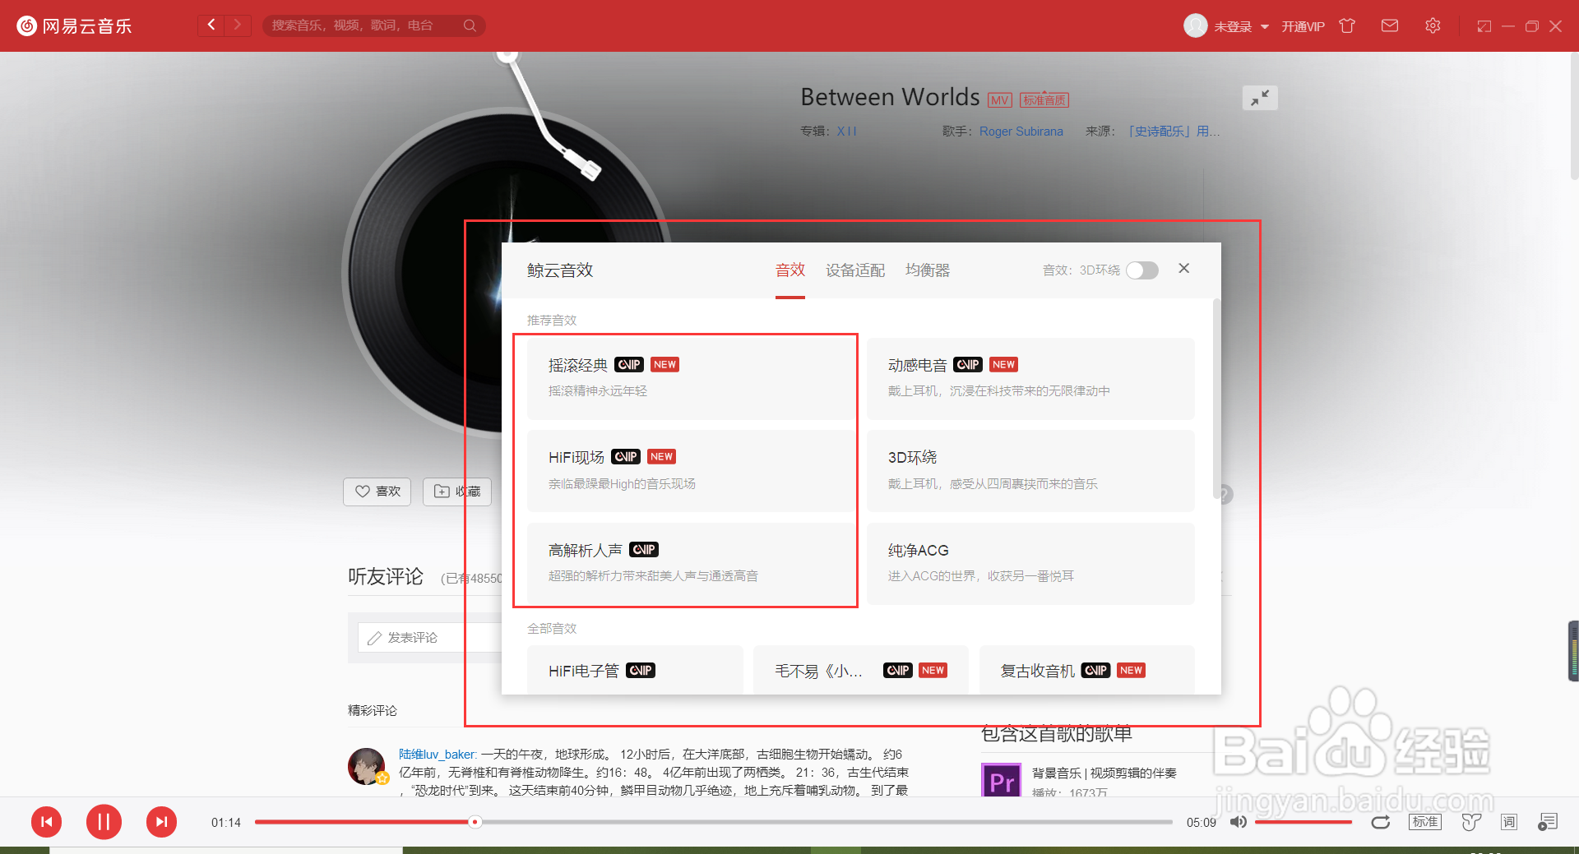This screenshot has height=854, width=1579.
Task: Switch to mini mode icon
Action: [x=1484, y=26]
